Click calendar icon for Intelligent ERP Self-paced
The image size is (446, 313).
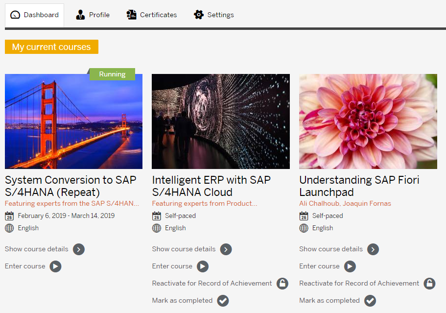157,216
